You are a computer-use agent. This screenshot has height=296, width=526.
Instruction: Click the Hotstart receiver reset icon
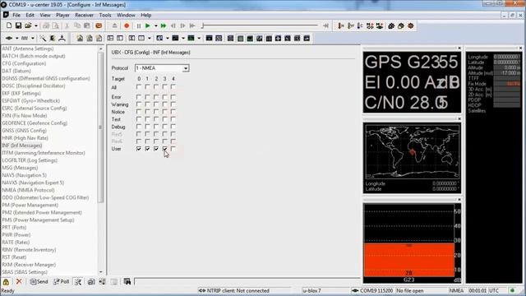coord(341,25)
